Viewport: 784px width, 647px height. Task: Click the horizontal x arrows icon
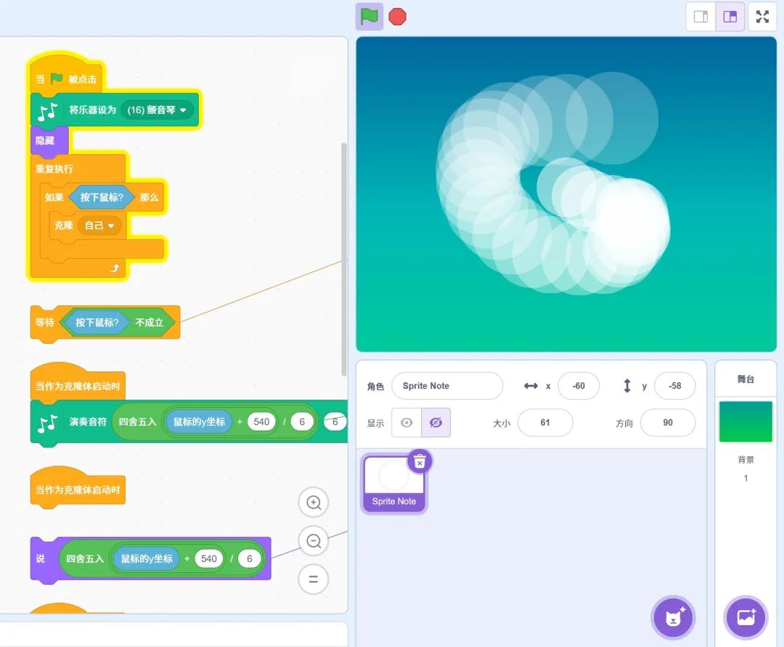tap(531, 386)
